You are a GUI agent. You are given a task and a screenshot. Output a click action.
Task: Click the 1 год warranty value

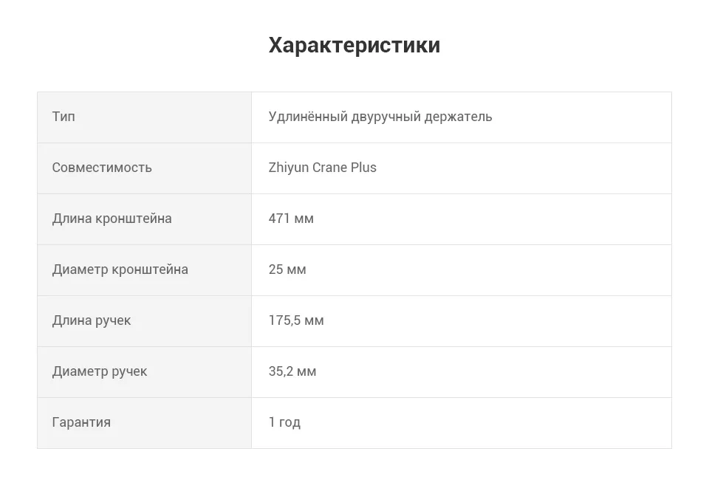[284, 422]
